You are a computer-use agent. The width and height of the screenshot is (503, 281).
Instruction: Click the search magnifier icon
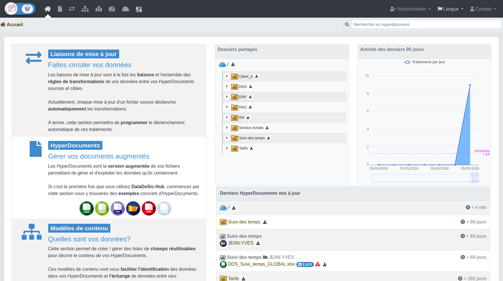coord(347,24)
